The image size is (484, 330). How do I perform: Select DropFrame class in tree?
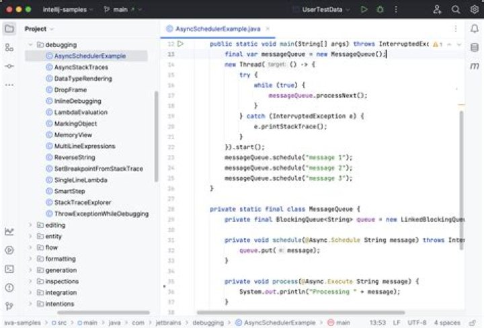(71, 90)
